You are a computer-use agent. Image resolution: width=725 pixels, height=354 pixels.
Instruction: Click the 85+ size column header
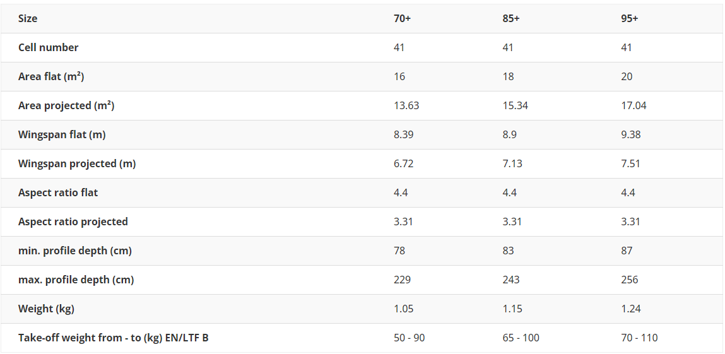coord(511,19)
